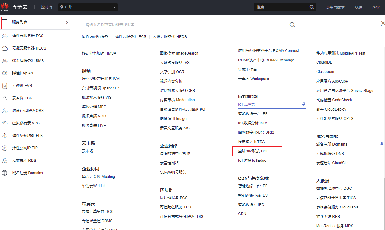Open recently visited 云耀云服务器 HECS link
The width and height of the screenshot is (385, 230).
pyautogui.click(x=170, y=37)
